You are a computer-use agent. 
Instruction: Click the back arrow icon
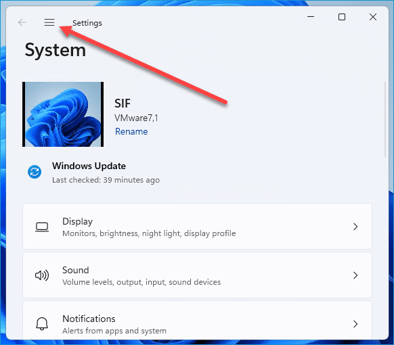22,22
